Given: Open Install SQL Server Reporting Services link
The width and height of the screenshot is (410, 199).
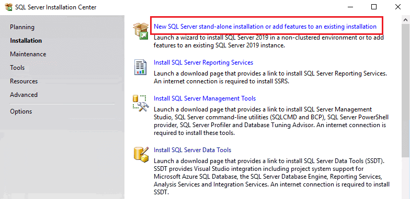Looking at the screenshot, I should [x=203, y=63].
